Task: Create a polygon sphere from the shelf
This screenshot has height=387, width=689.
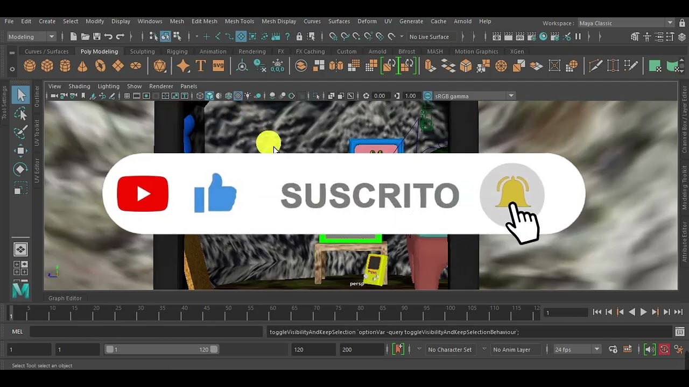Action: [x=30, y=66]
